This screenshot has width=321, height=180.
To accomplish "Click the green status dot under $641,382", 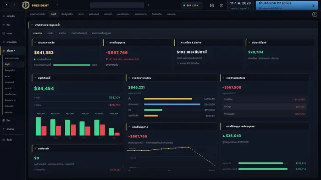I will (x=34, y=59).
